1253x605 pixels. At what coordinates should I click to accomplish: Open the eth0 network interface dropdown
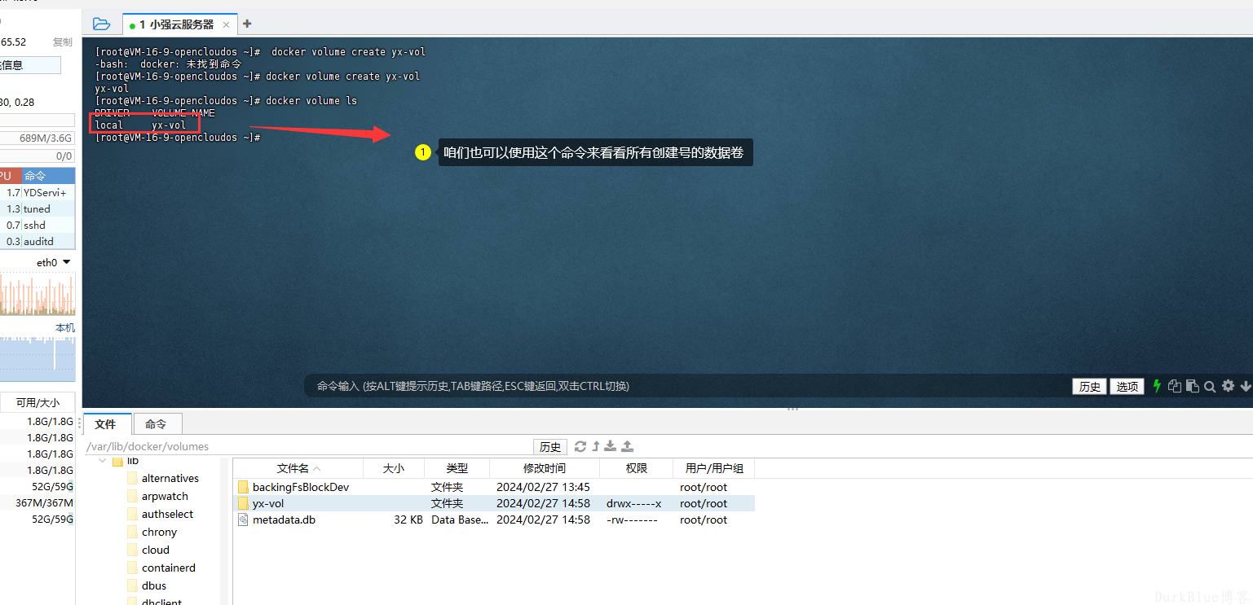pos(54,262)
